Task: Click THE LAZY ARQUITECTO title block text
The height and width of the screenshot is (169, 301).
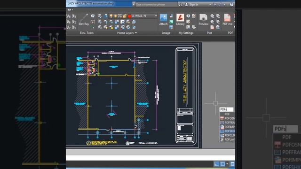Action: pyautogui.click(x=185, y=81)
